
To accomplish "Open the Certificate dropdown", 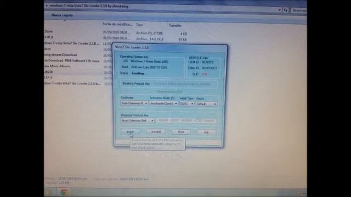I will click(134, 103).
